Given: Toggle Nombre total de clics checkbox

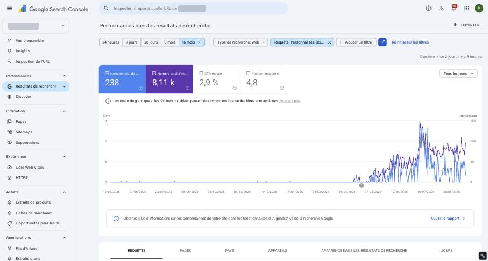Looking at the screenshot, I should pos(107,74).
